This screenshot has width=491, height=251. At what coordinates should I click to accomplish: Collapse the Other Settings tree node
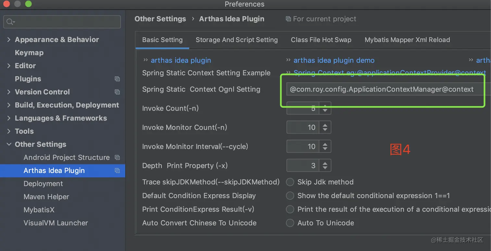9,144
